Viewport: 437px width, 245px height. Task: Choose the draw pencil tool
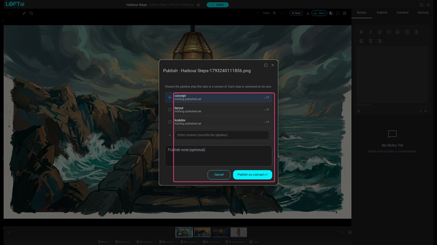click(x=24, y=13)
